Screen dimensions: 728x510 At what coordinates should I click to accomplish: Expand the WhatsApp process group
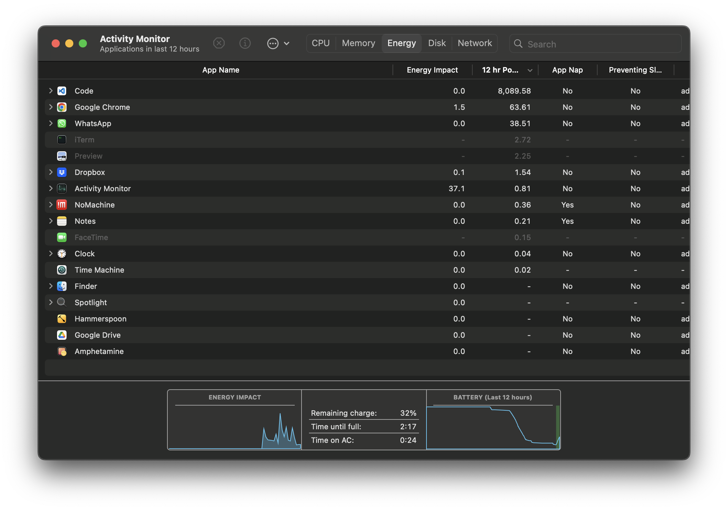pyautogui.click(x=51, y=123)
